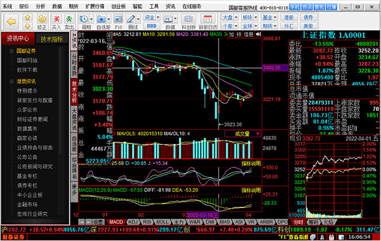The width and height of the screenshot is (381, 241).
Task: Open the F10 info icon
Action: pos(118,19)
